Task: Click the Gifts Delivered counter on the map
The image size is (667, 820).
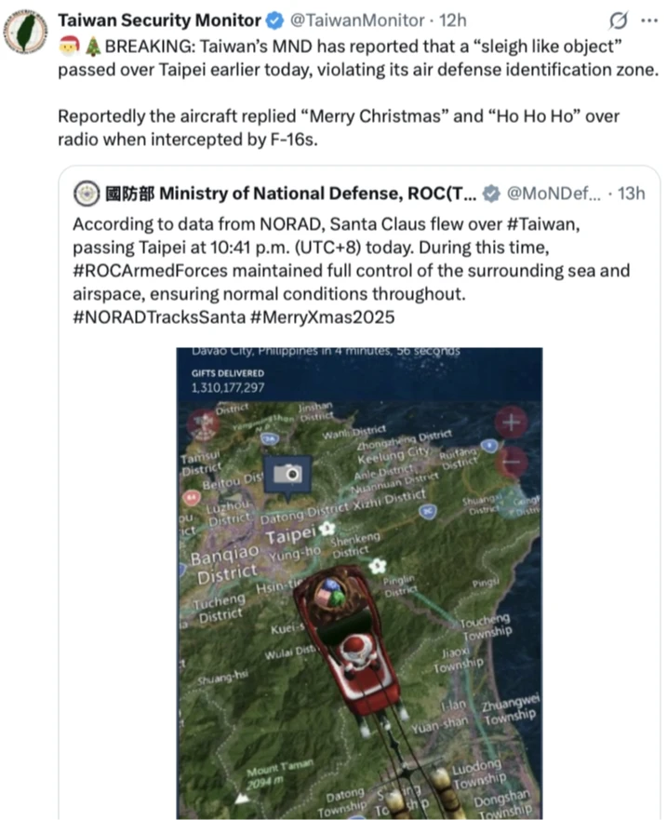Action: (227, 380)
